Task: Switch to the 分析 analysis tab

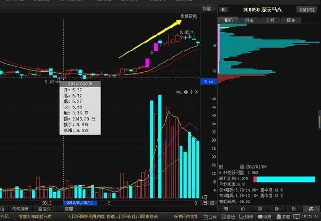Action: coord(270,20)
